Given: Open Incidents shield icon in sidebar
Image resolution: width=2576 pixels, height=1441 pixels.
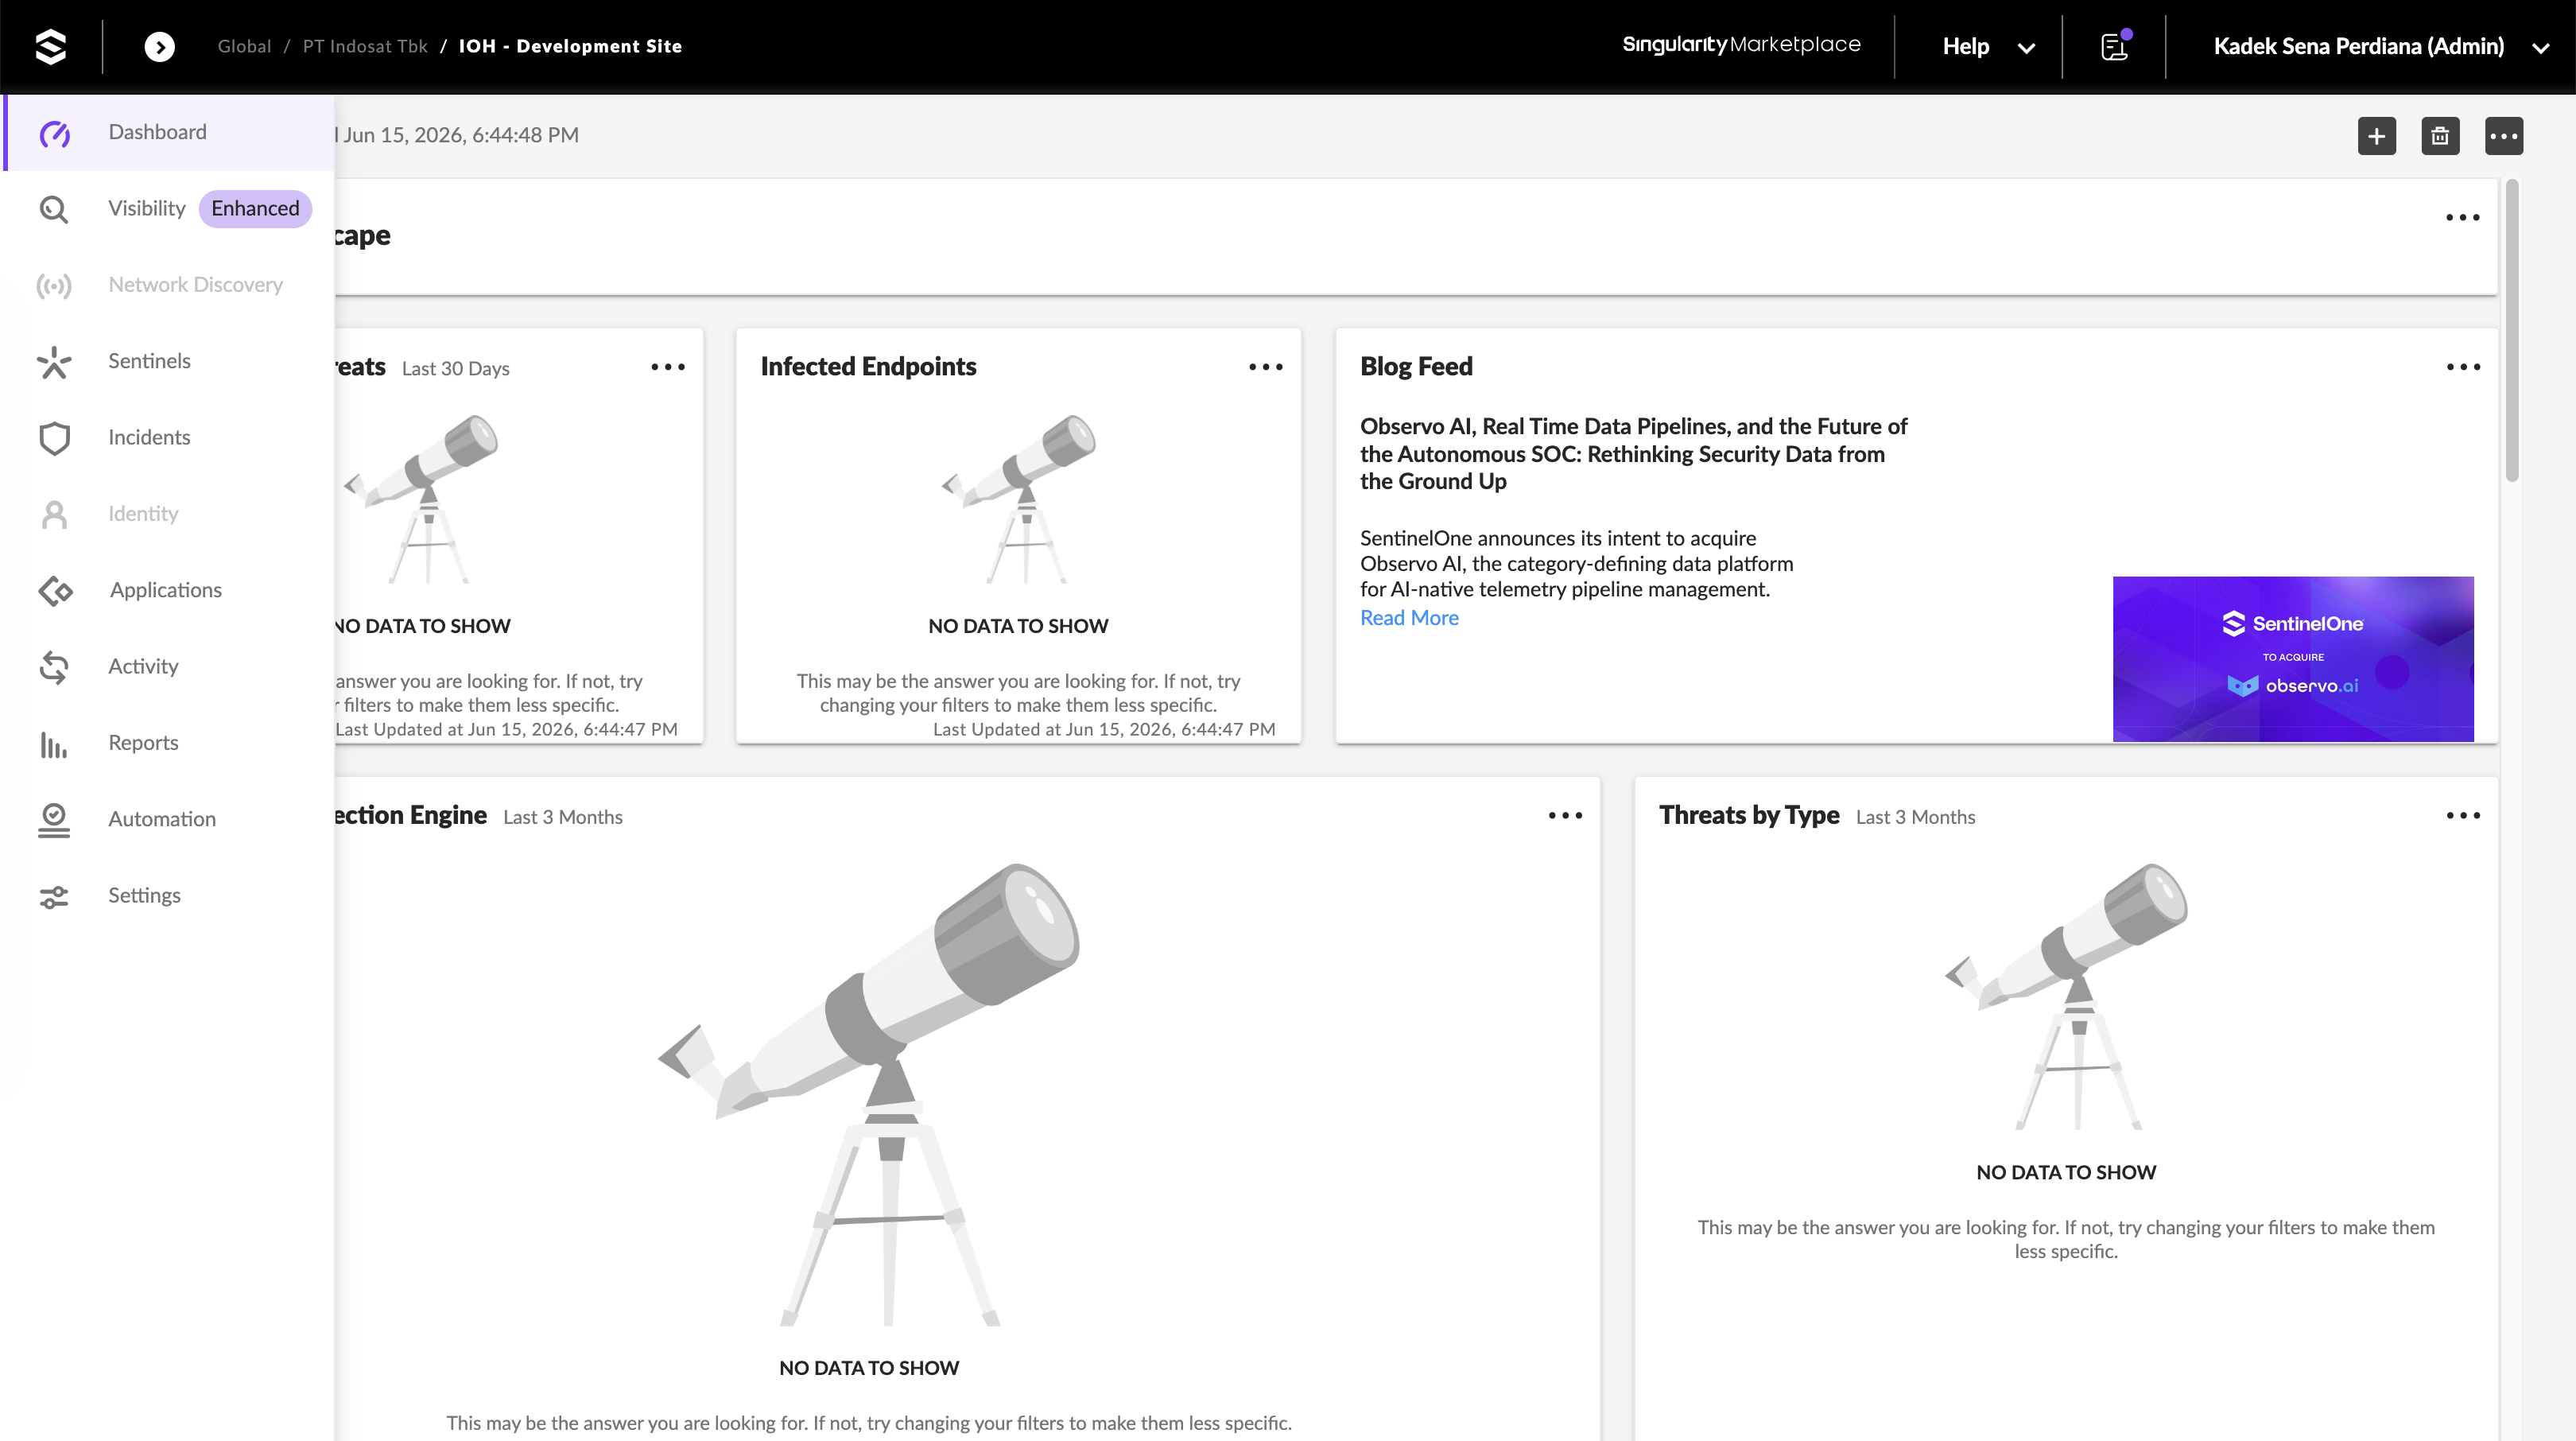Looking at the screenshot, I should [x=54, y=438].
